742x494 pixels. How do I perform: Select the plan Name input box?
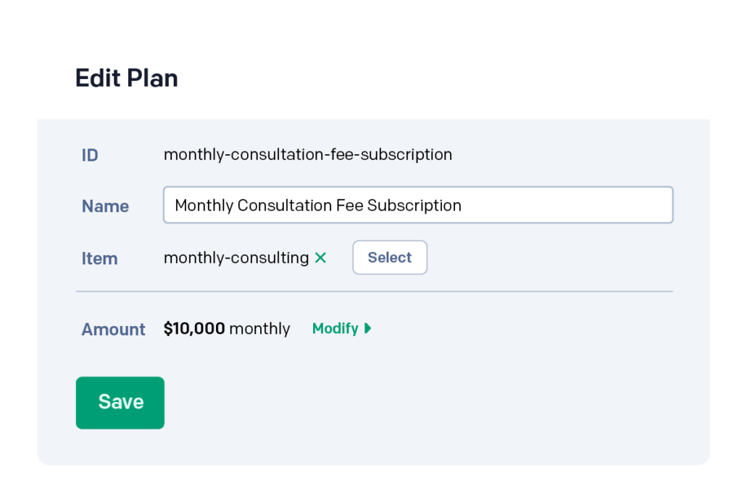pos(418,205)
